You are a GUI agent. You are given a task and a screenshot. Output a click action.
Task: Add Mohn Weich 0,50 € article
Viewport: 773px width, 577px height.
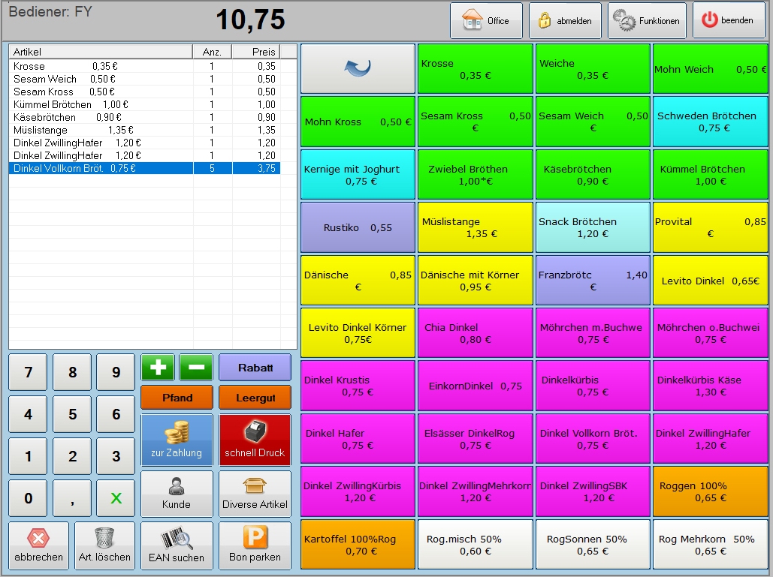711,68
